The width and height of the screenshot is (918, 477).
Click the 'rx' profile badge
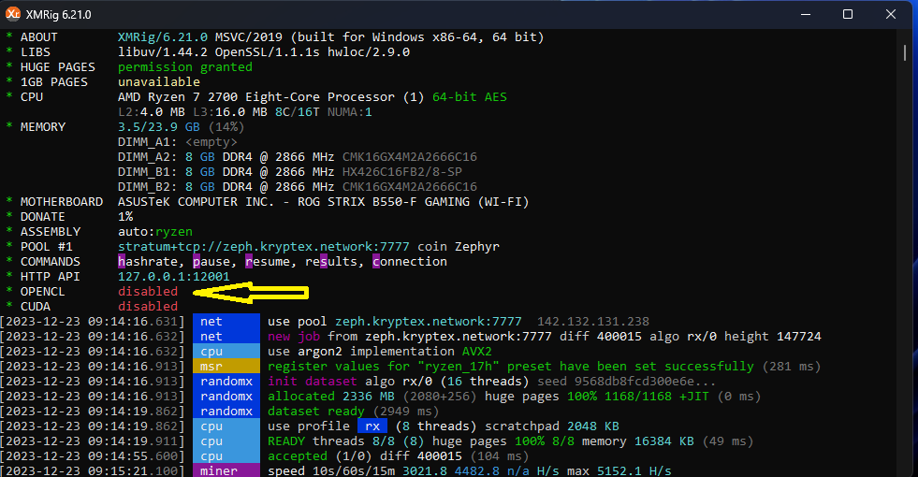[372, 426]
